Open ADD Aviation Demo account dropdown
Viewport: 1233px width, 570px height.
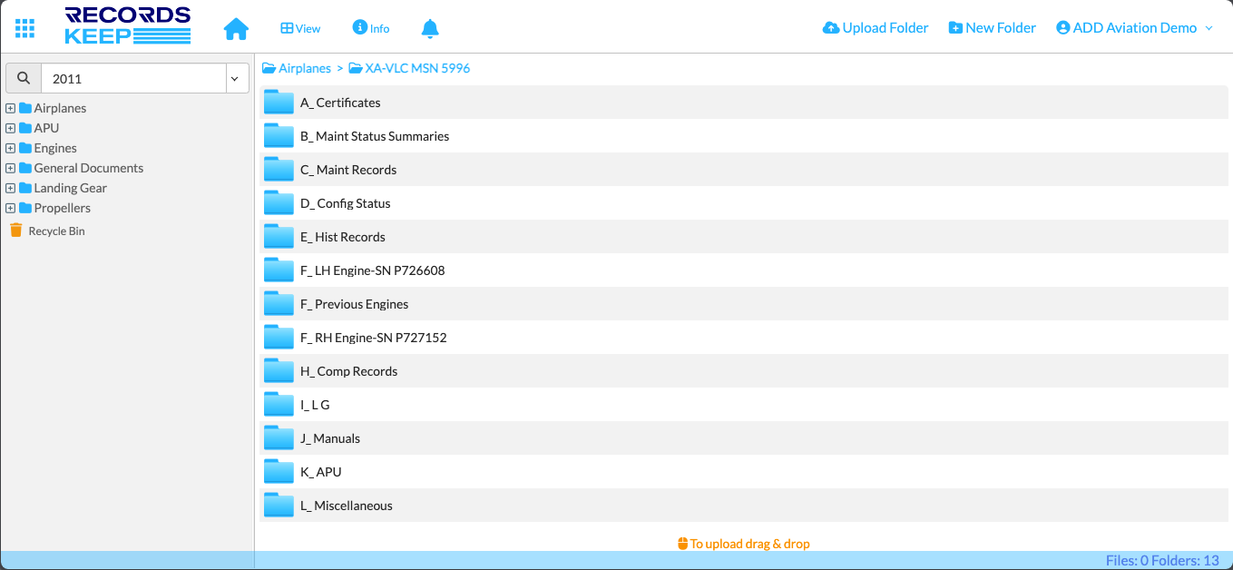pos(1134,28)
